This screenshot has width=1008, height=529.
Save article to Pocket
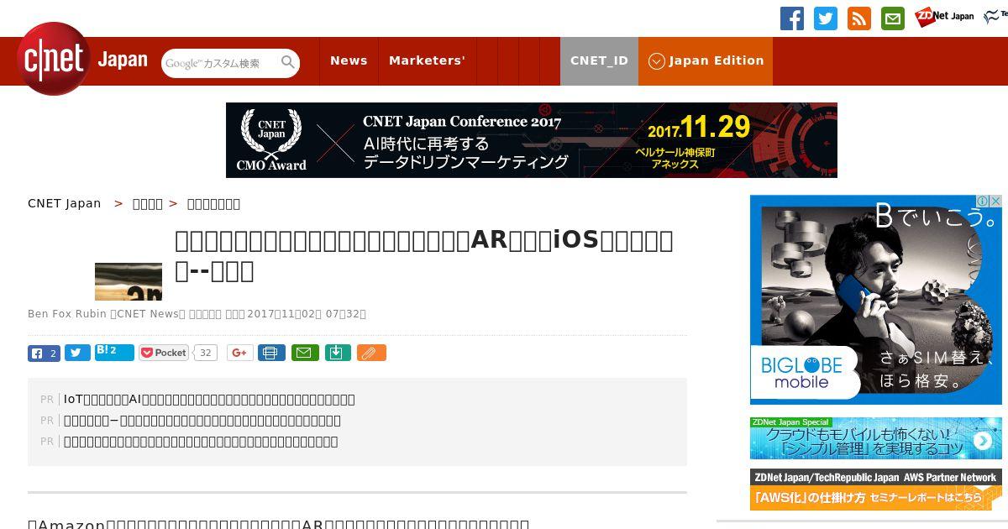pos(164,353)
